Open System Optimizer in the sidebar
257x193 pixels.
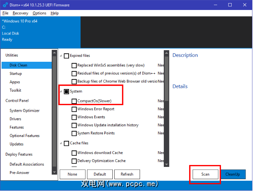(25, 111)
